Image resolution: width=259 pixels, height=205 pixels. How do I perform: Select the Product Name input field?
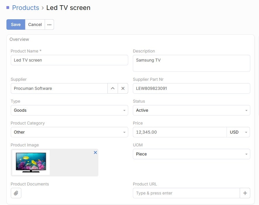point(69,60)
